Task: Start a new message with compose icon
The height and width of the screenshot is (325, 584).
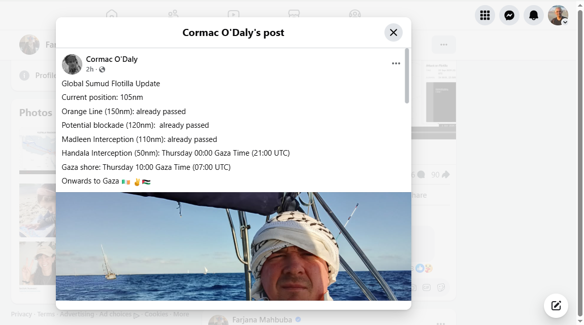Action: [556, 305]
